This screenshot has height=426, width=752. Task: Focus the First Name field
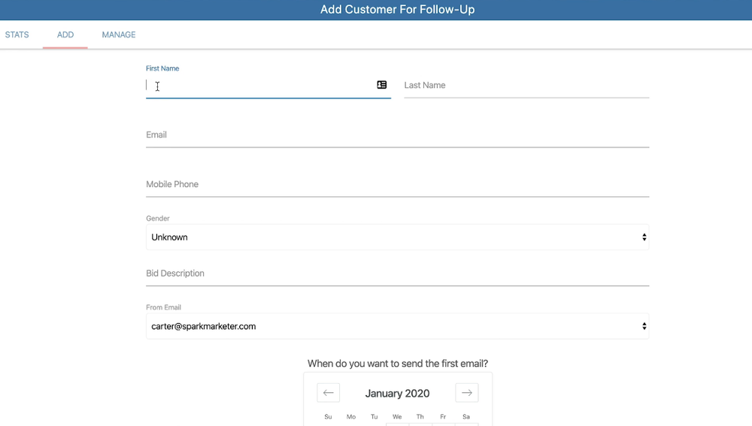pyautogui.click(x=259, y=86)
